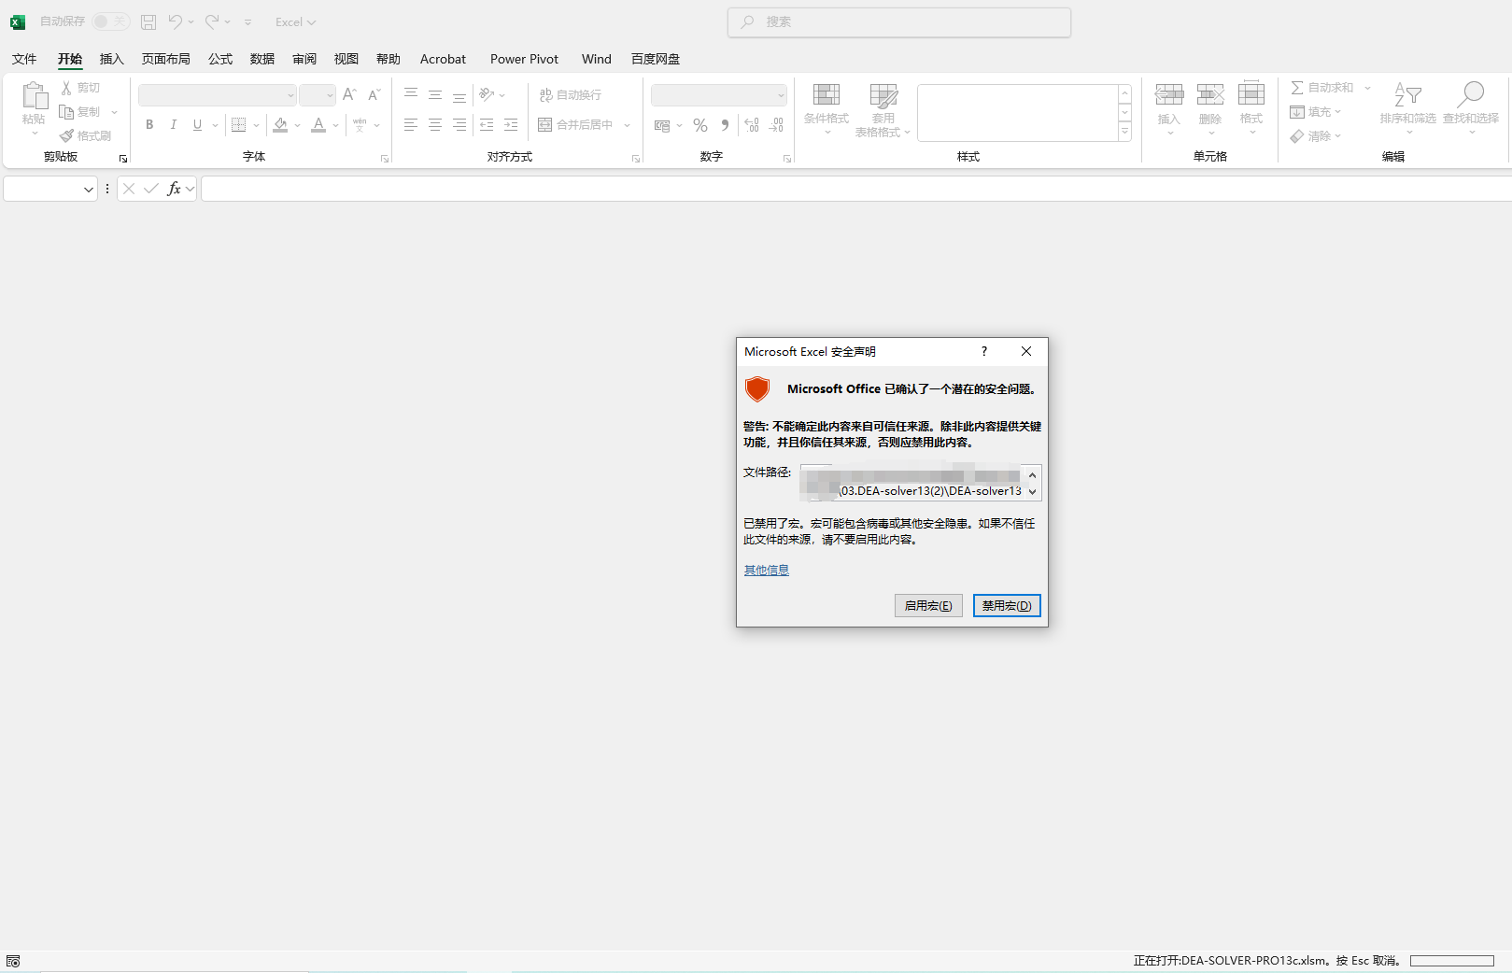The height and width of the screenshot is (973, 1512).
Task: Toggle the Wrap Text option
Action: tap(571, 95)
